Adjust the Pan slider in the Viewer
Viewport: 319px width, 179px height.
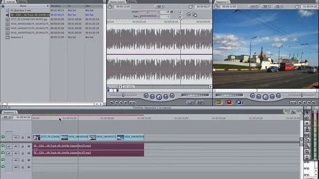(x=148, y=16)
